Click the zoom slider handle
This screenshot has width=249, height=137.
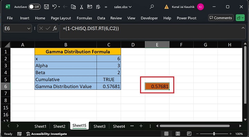coord(214,134)
